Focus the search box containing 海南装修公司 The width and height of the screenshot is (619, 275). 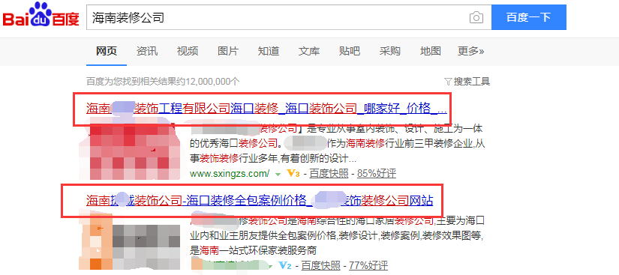(289, 17)
